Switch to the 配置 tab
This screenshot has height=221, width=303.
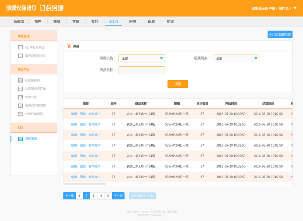[x=151, y=22]
